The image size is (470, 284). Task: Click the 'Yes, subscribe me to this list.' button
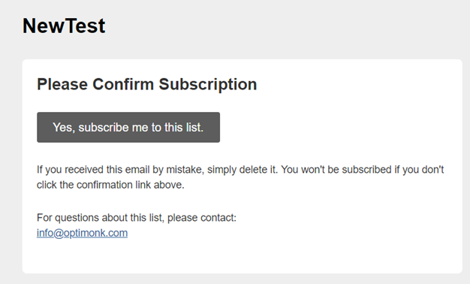[x=128, y=128]
